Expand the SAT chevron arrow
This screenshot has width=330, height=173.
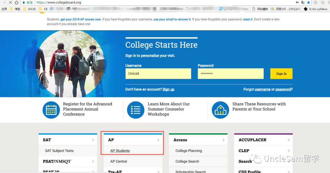tap(93, 140)
